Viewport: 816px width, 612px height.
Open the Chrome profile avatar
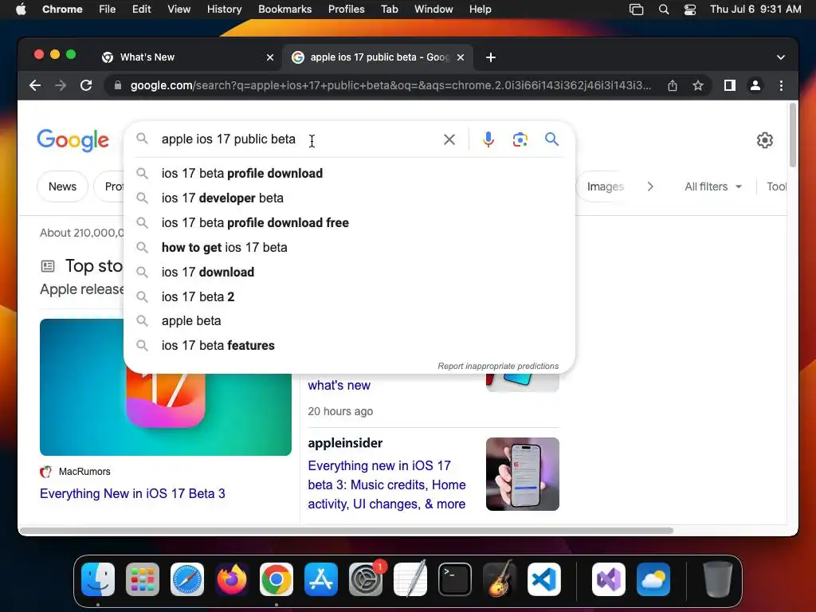[755, 85]
